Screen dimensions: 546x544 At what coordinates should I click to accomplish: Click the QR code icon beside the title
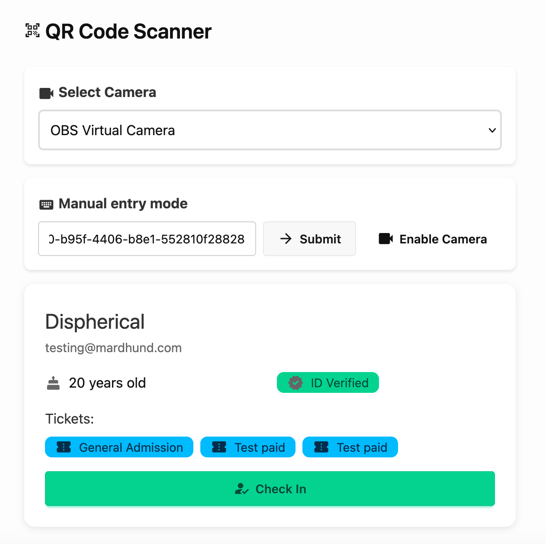pyautogui.click(x=32, y=31)
